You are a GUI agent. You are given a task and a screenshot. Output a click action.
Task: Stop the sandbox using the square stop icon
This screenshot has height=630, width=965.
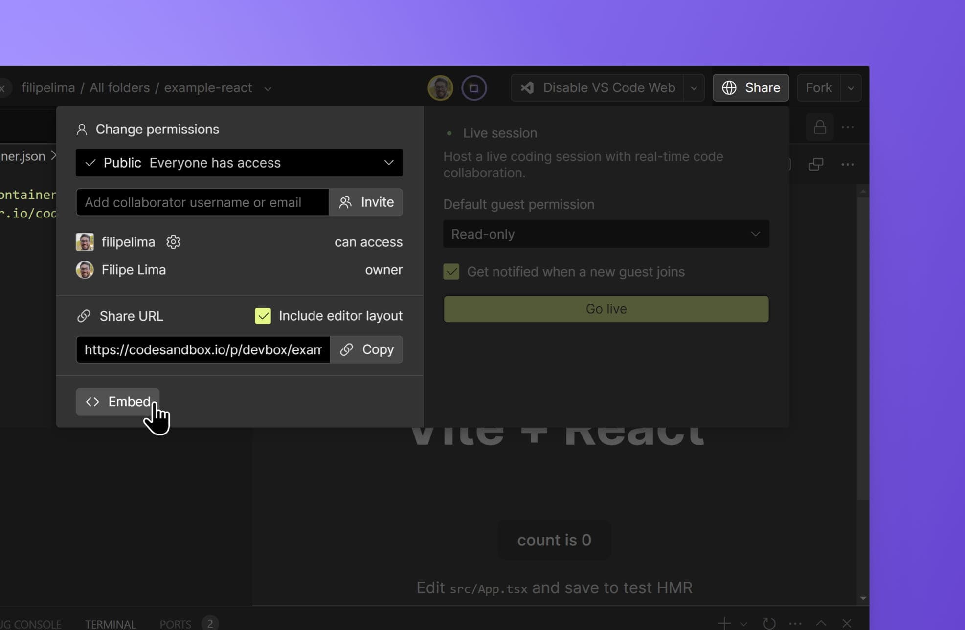pyautogui.click(x=473, y=88)
